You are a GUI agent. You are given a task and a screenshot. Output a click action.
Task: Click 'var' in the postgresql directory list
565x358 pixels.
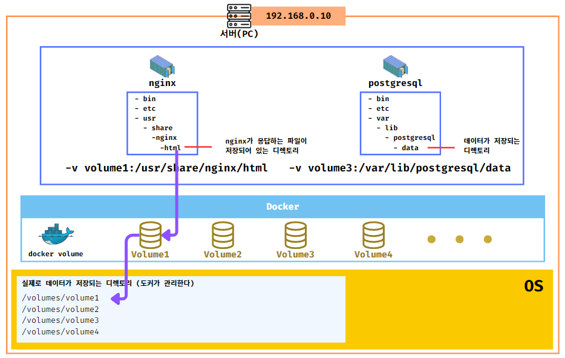383,118
